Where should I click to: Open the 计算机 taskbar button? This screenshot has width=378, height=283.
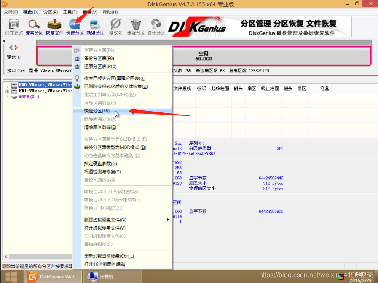pyautogui.click(x=113, y=277)
